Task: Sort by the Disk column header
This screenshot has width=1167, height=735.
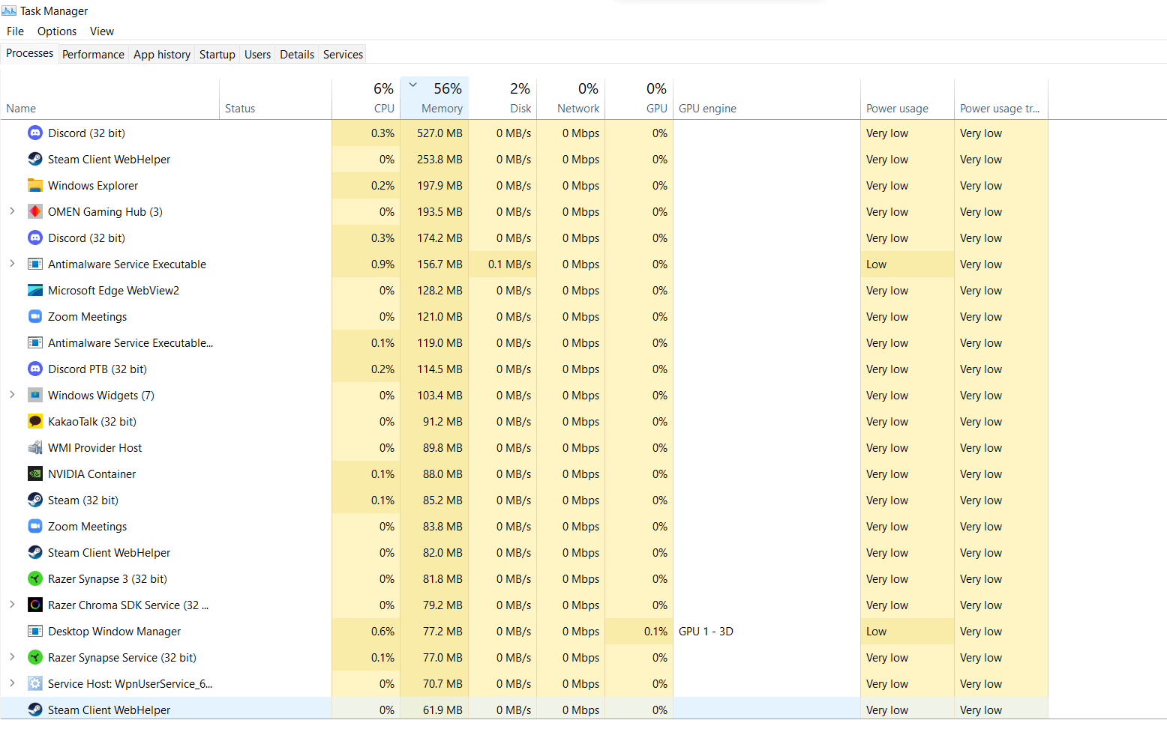Action: [x=502, y=99]
